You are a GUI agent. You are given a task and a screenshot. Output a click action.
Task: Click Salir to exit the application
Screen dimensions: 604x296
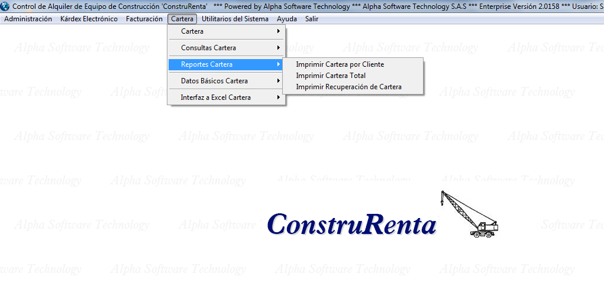(x=312, y=19)
